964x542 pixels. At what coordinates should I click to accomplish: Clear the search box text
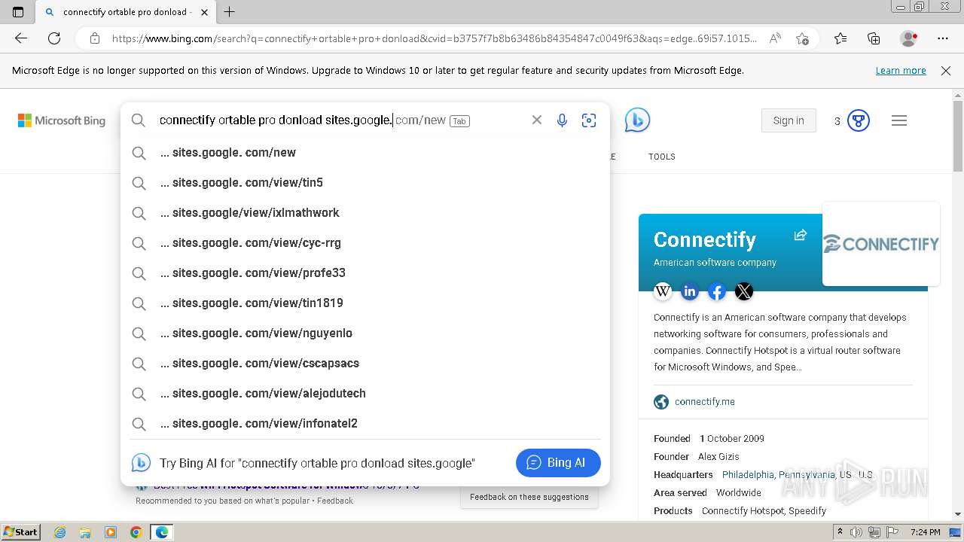pyautogui.click(x=536, y=120)
